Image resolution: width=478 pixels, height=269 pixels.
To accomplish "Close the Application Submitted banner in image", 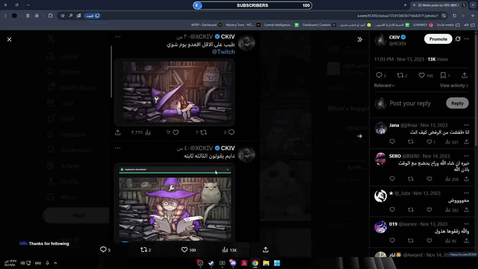I will pos(228,170).
